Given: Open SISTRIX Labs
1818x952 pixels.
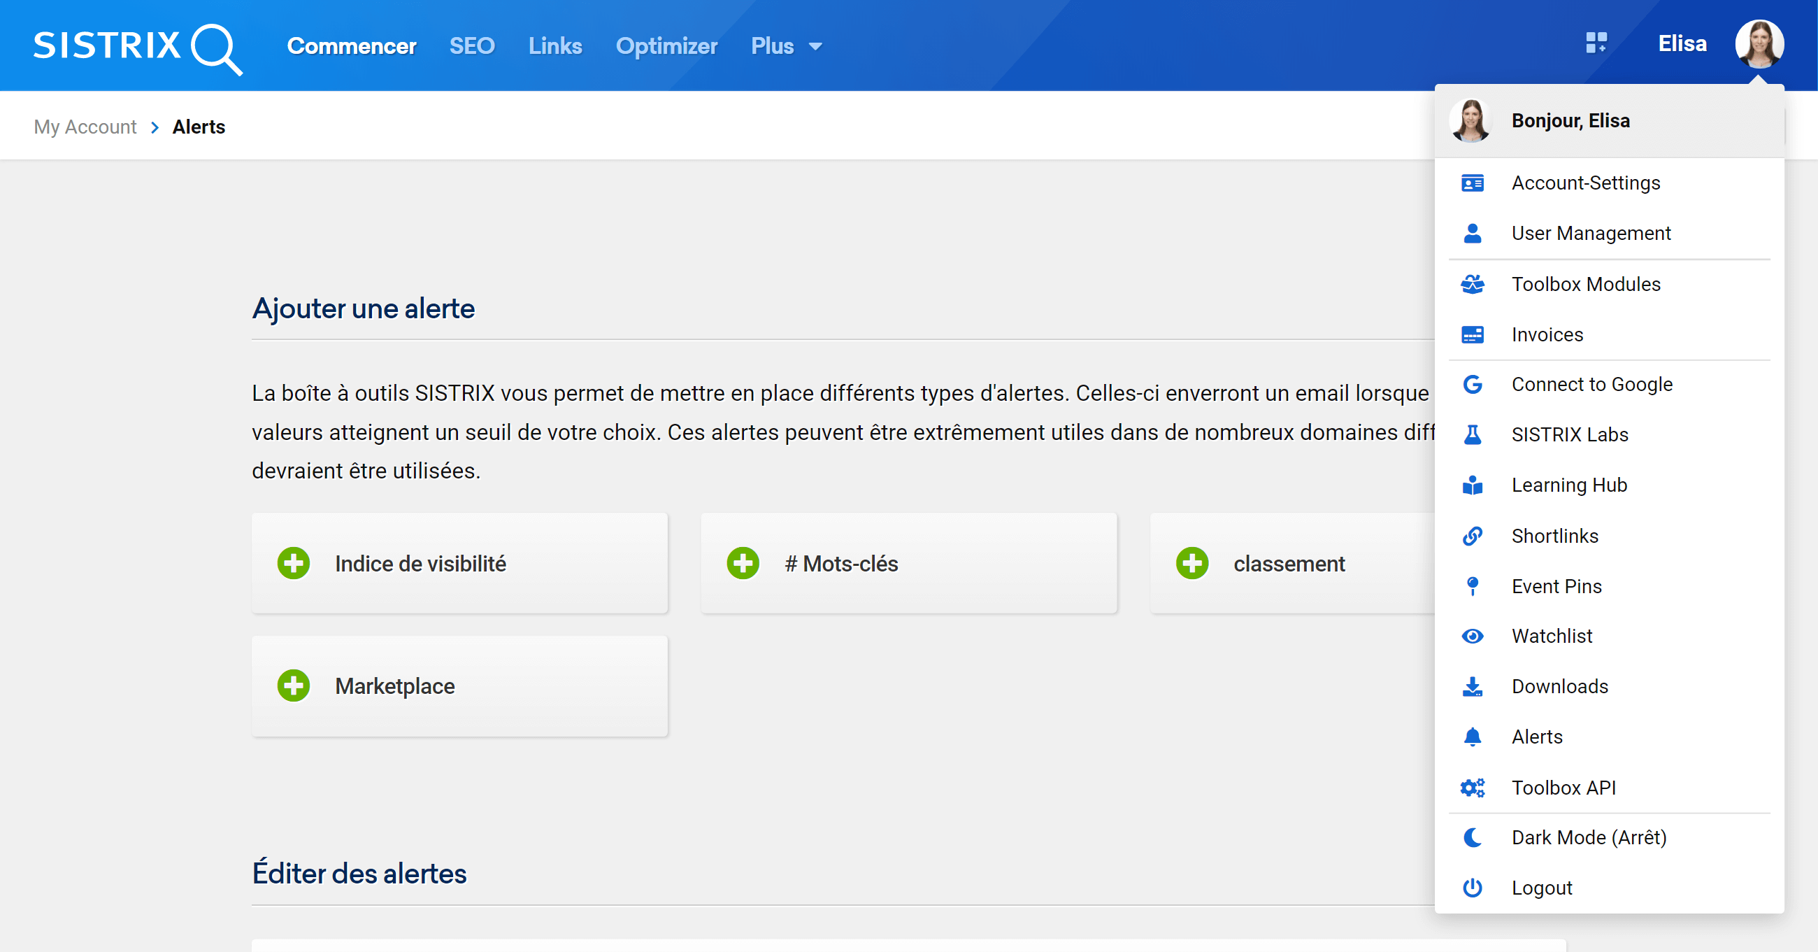Looking at the screenshot, I should click(1609, 434).
